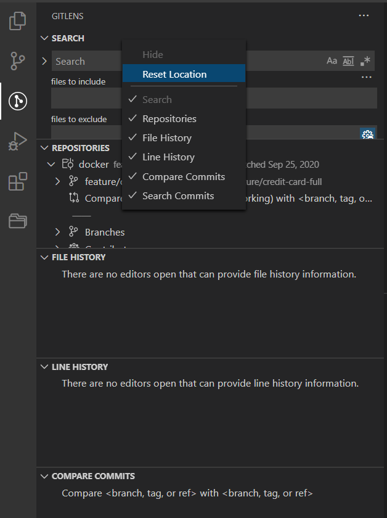Click the Hide menu entry
Image resolution: width=387 pixels, height=518 pixels.
[x=152, y=54]
